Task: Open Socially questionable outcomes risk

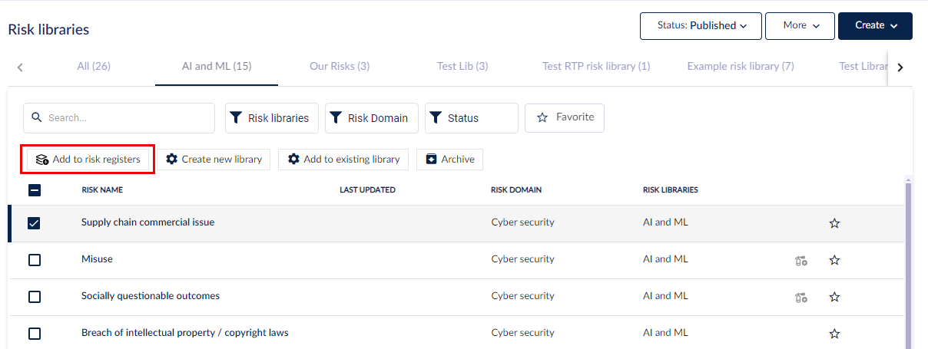Action: coord(151,296)
